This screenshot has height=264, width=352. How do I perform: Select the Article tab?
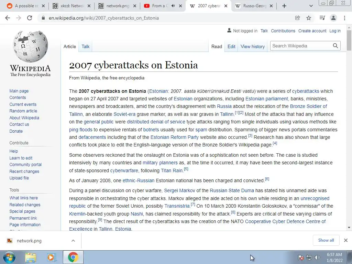click(69, 46)
